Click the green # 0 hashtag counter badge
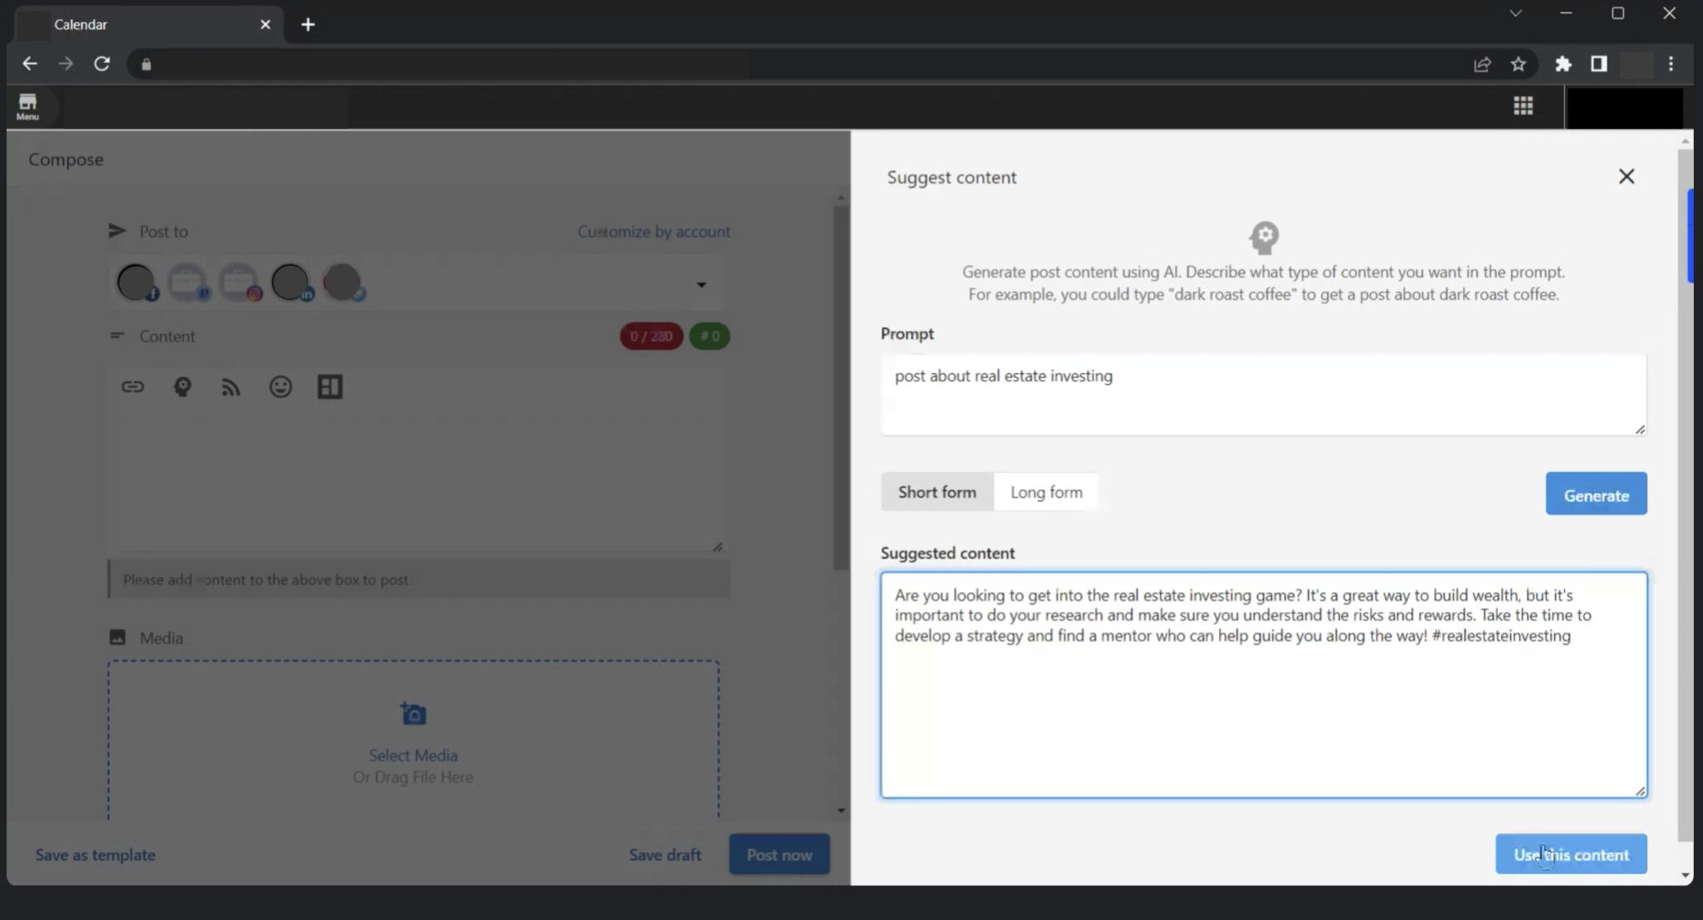The width and height of the screenshot is (1703, 920). pos(709,337)
